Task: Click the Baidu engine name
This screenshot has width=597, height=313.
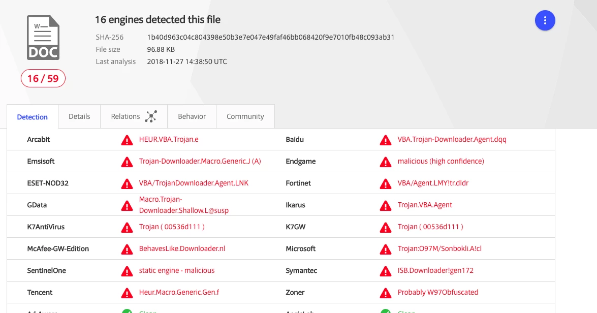Action: click(x=295, y=139)
